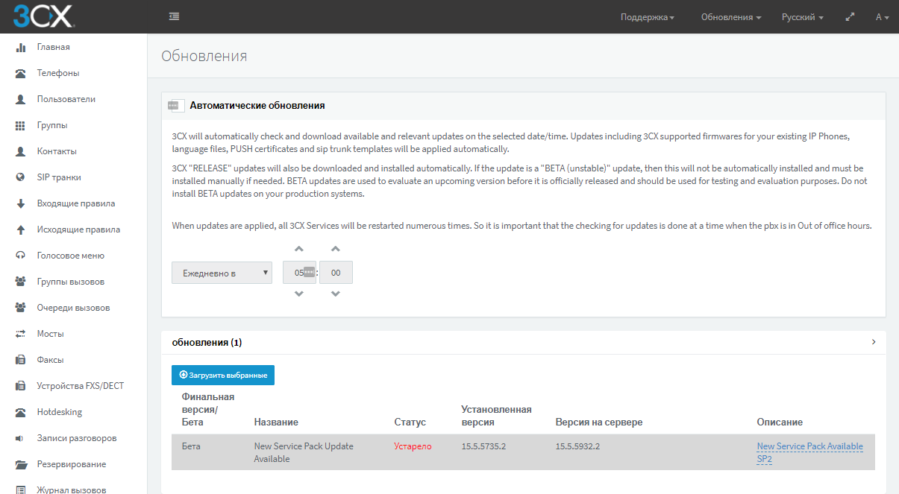Open the Ежедневно в schedule dropdown

(x=222, y=273)
